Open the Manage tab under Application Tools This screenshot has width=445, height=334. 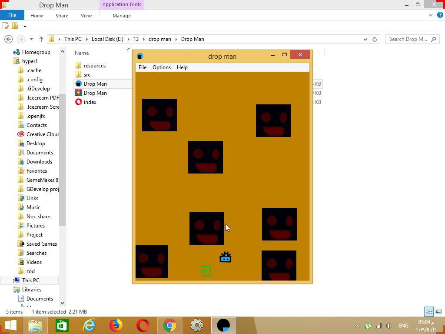point(122,16)
